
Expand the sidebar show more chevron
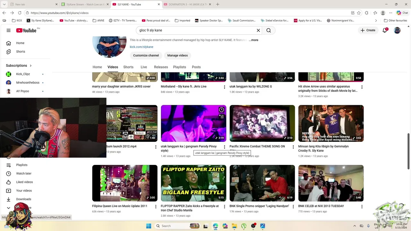click(9, 208)
